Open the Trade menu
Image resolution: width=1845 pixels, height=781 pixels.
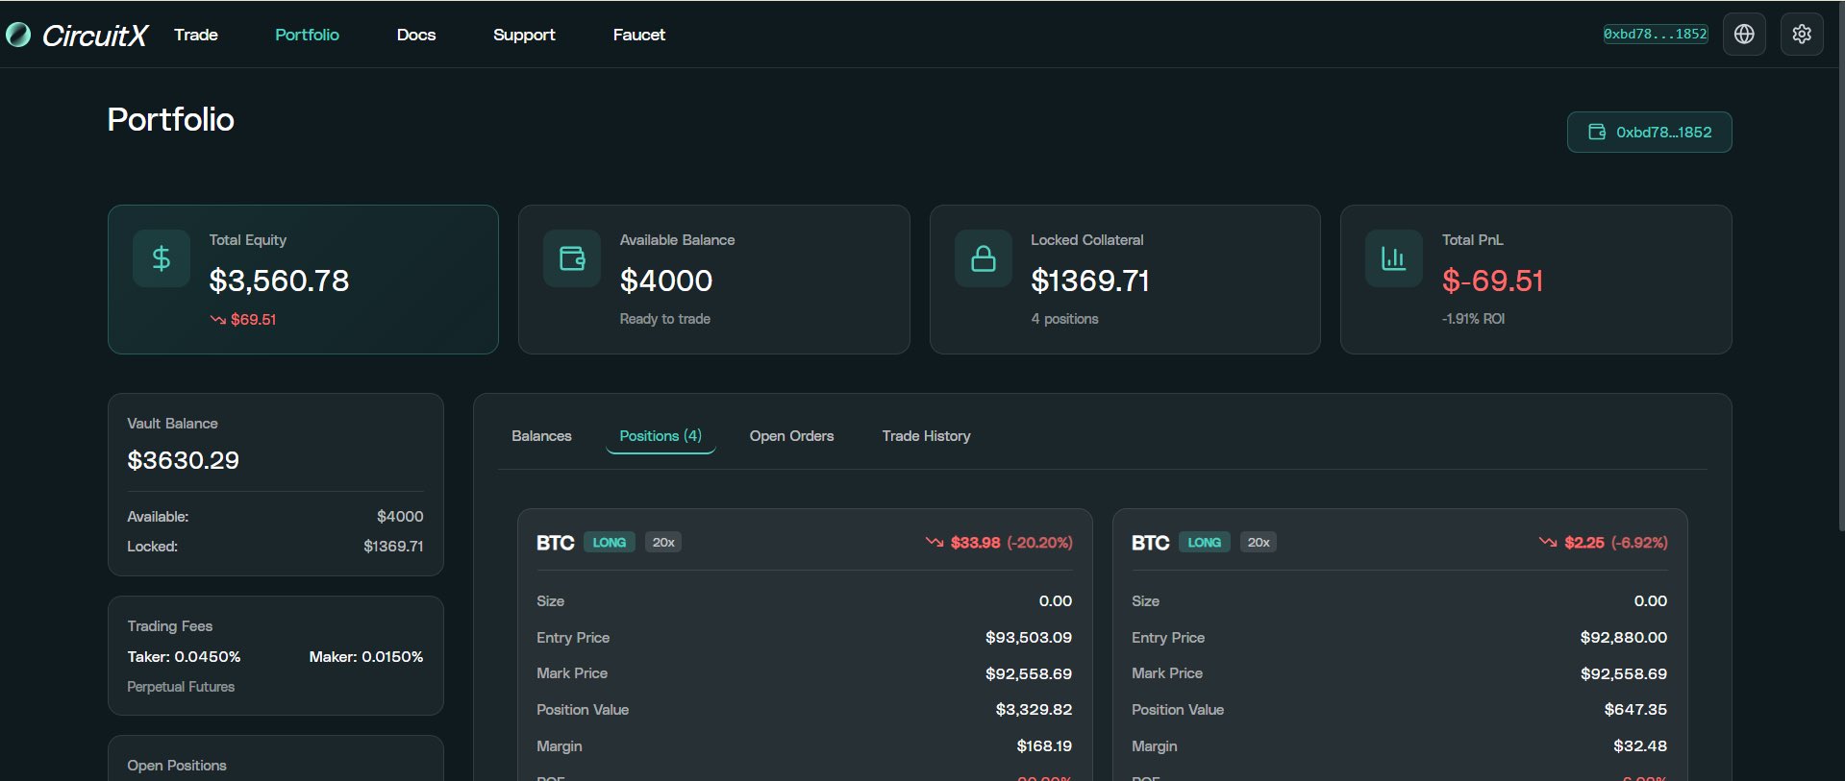pos(196,35)
